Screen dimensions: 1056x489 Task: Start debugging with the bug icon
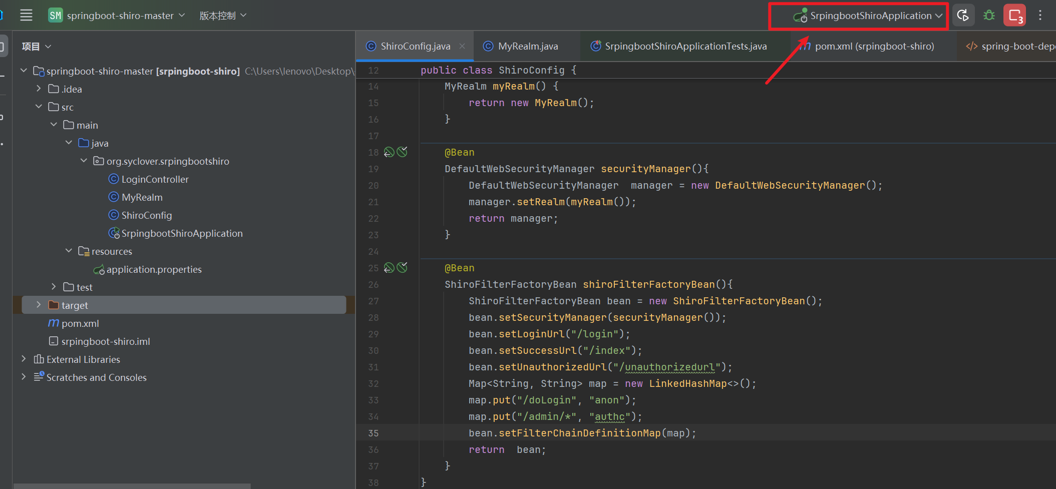(x=989, y=16)
